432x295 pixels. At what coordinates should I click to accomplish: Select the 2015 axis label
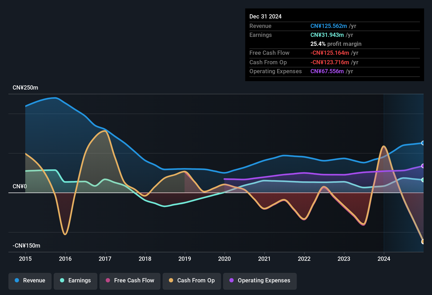[x=25, y=259]
